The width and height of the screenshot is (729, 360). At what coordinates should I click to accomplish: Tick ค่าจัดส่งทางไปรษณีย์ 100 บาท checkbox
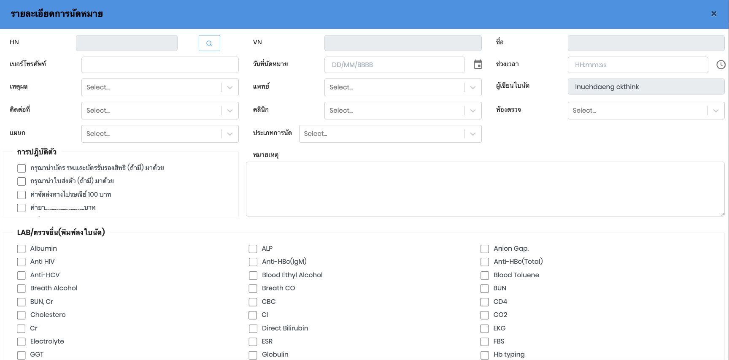[22, 195]
